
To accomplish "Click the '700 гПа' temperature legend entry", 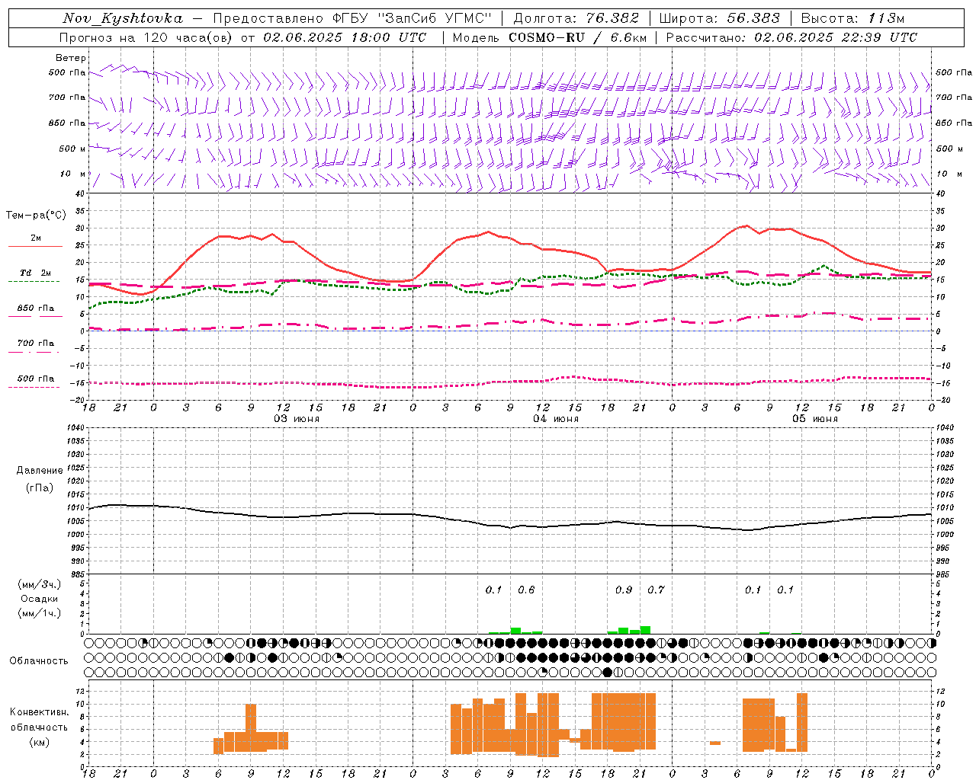I will [x=35, y=344].
